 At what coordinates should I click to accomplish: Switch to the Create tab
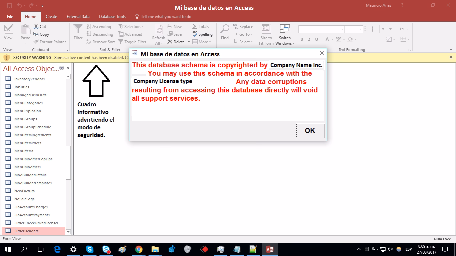click(51, 17)
